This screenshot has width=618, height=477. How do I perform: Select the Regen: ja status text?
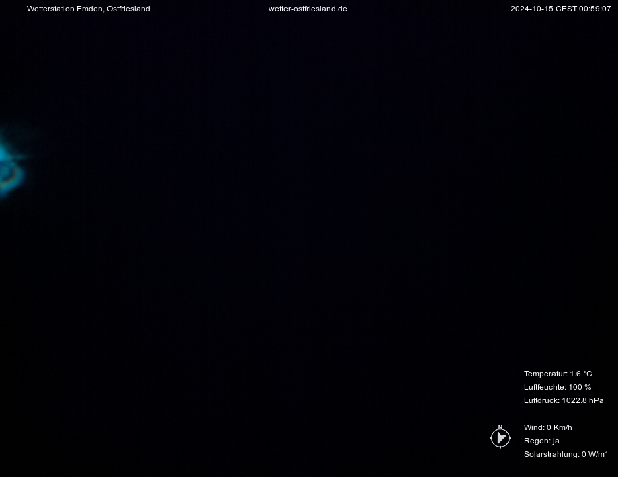click(541, 441)
